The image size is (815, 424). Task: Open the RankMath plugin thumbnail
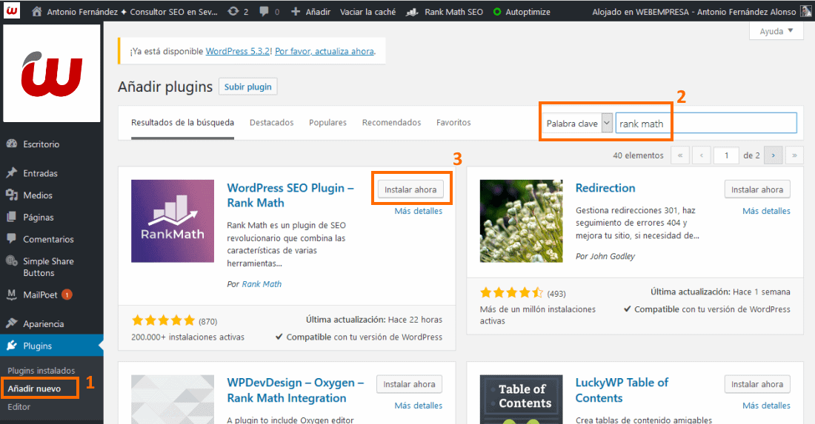pyautogui.click(x=173, y=221)
